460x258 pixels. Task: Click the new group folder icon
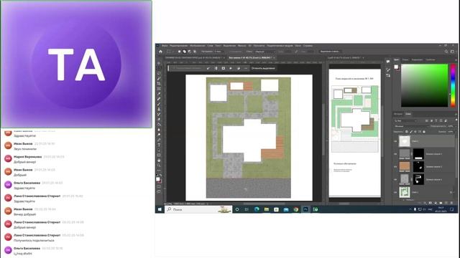point(441,202)
